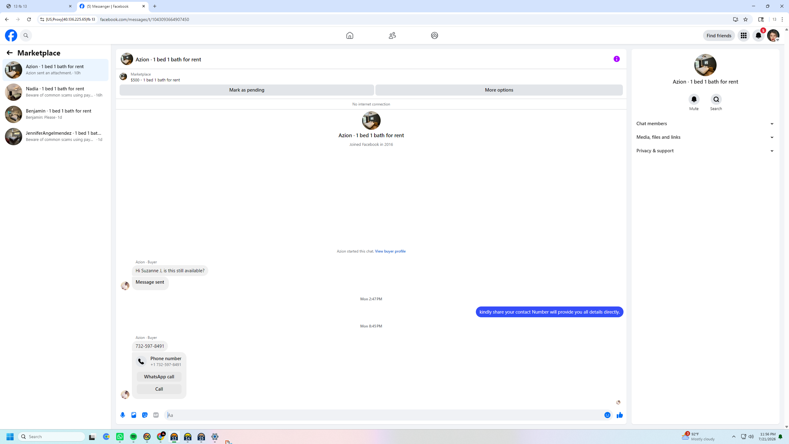Search in conversation using magnifier icon
789x444 pixels.
click(716, 99)
